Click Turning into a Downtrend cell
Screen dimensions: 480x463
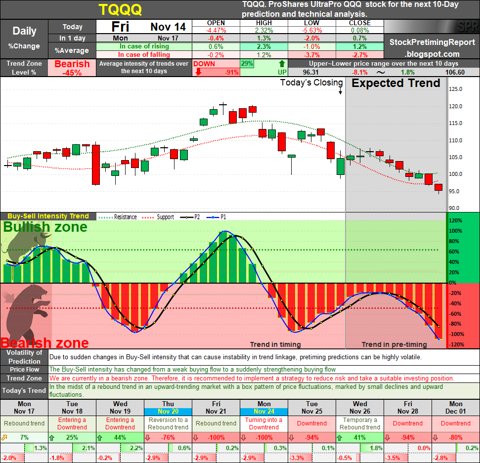264,423
